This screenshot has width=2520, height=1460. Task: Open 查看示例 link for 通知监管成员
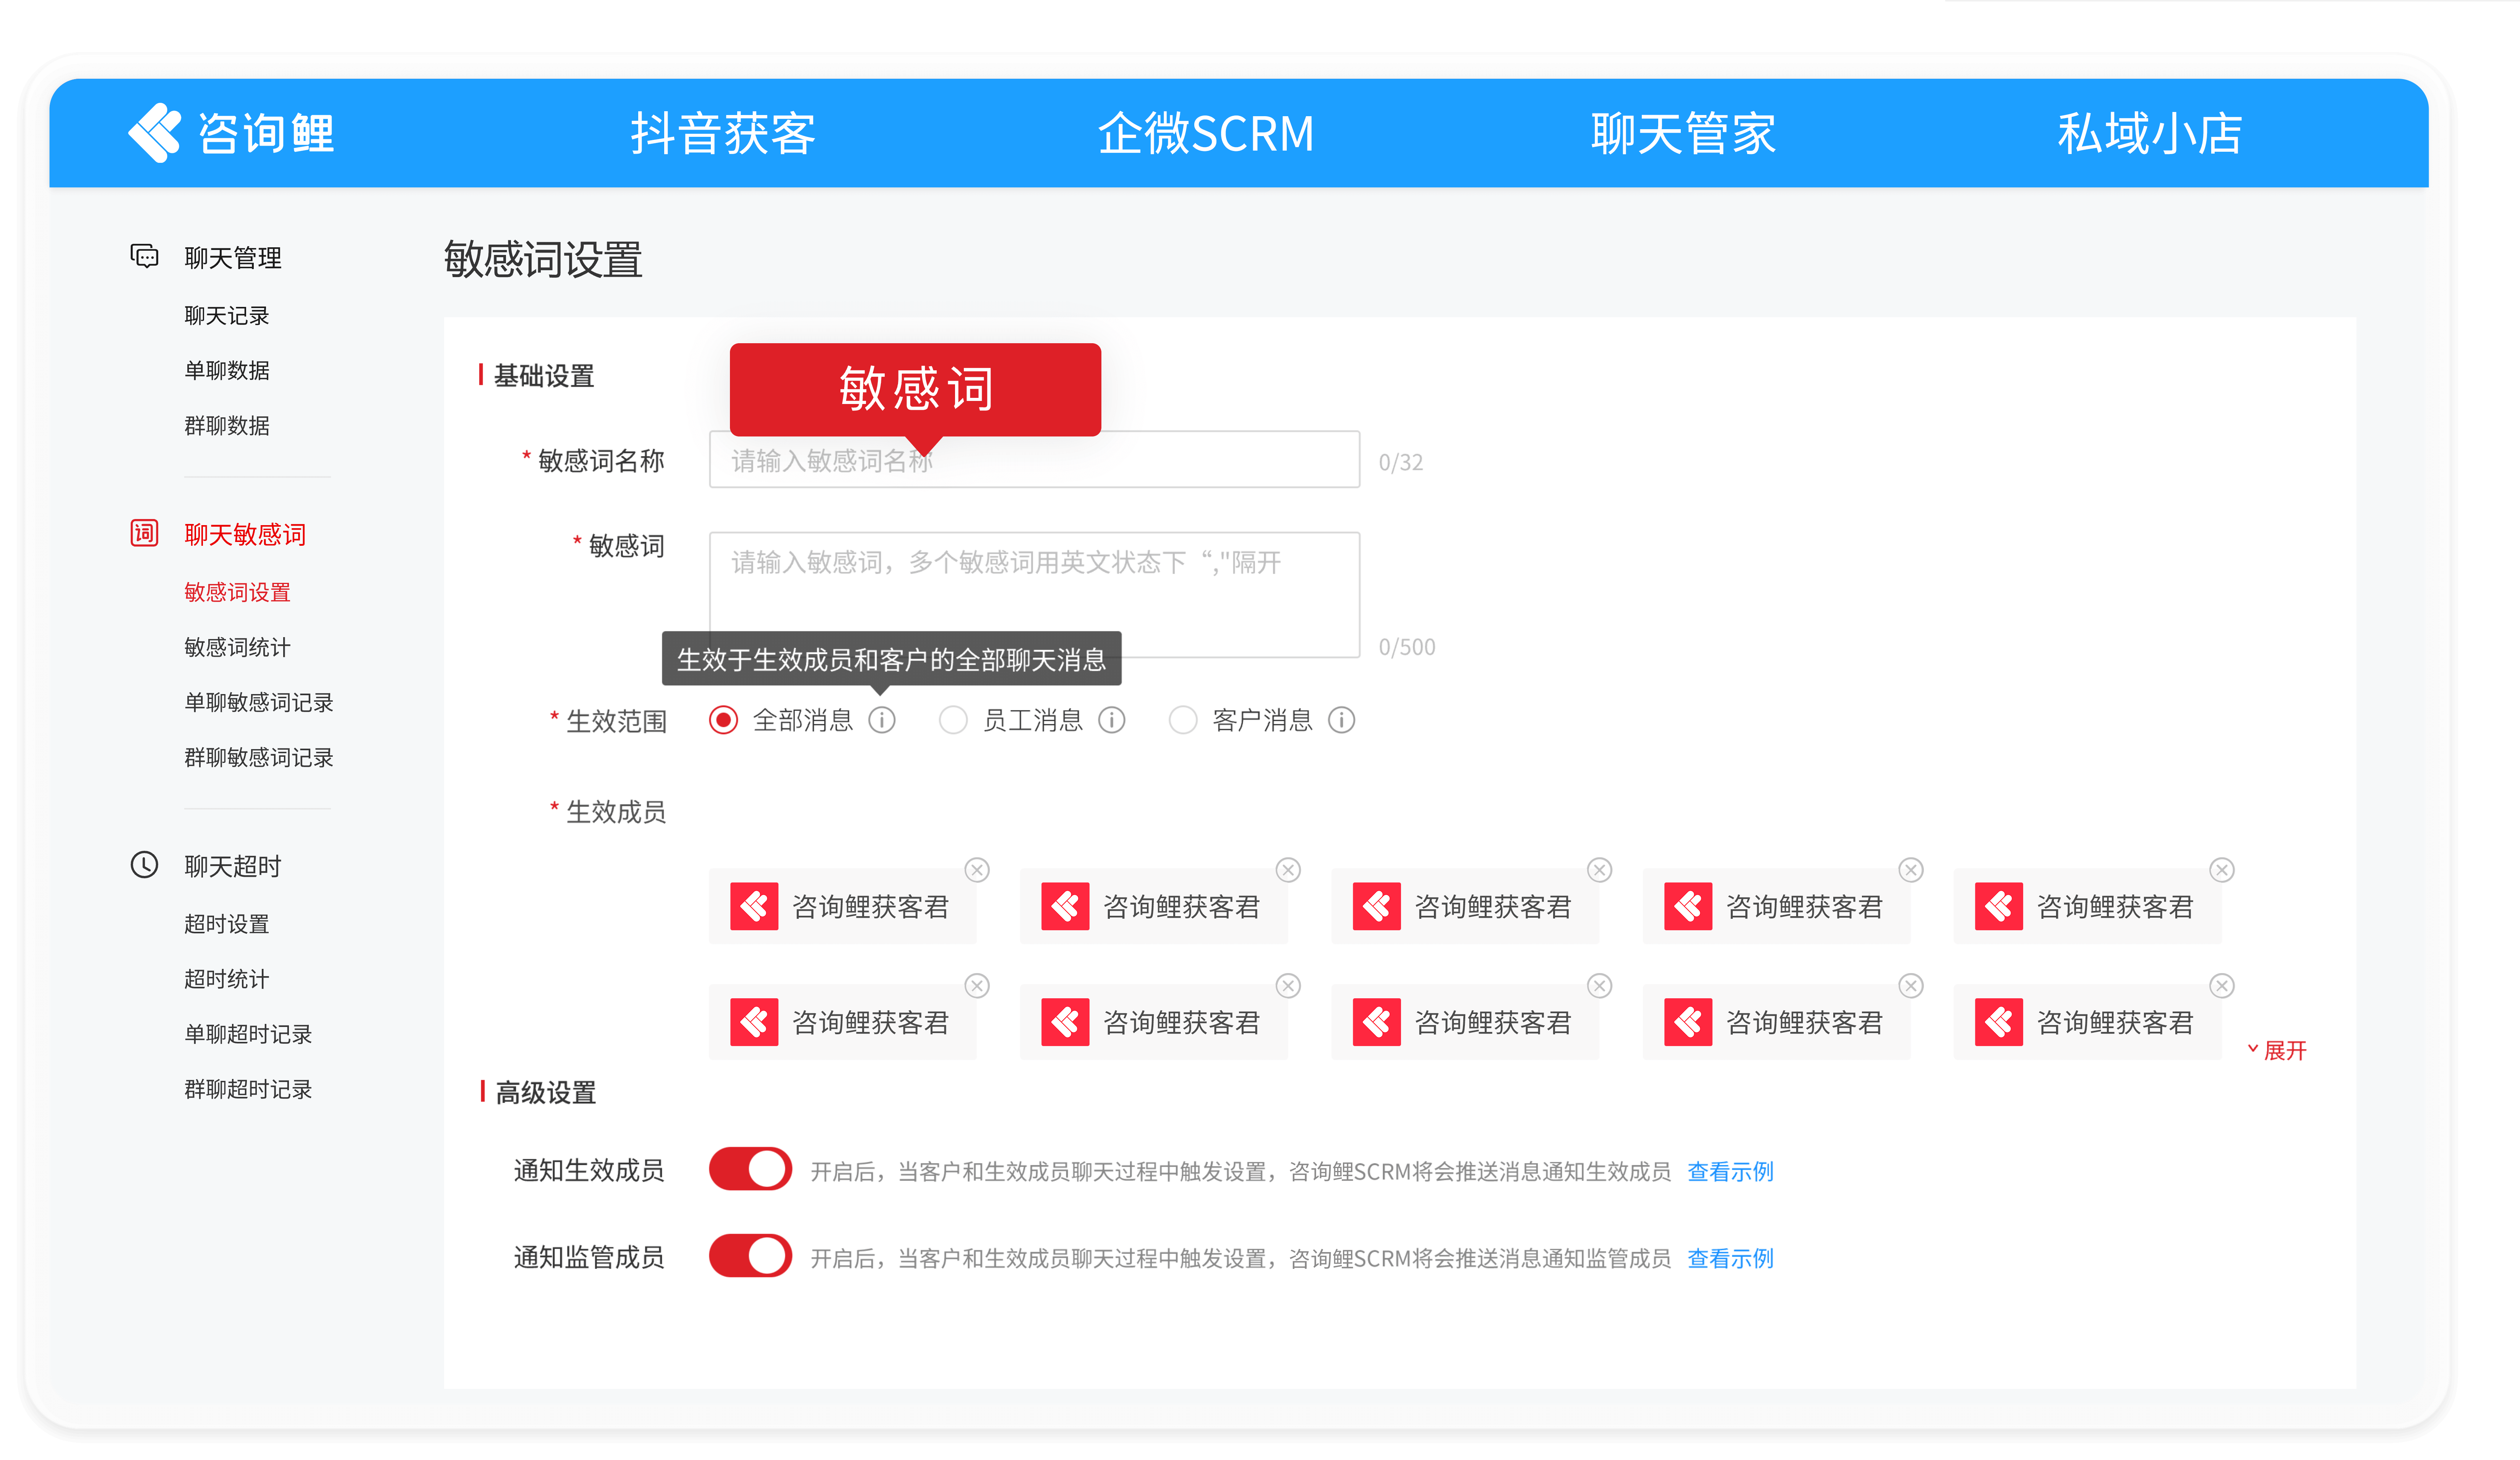point(1730,1258)
